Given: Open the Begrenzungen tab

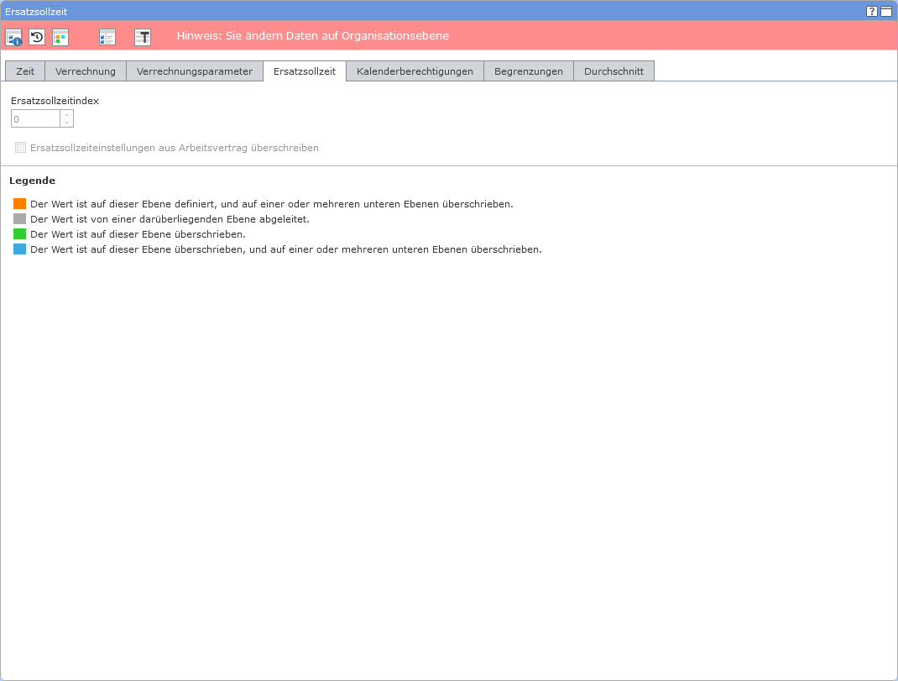Looking at the screenshot, I should (529, 71).
